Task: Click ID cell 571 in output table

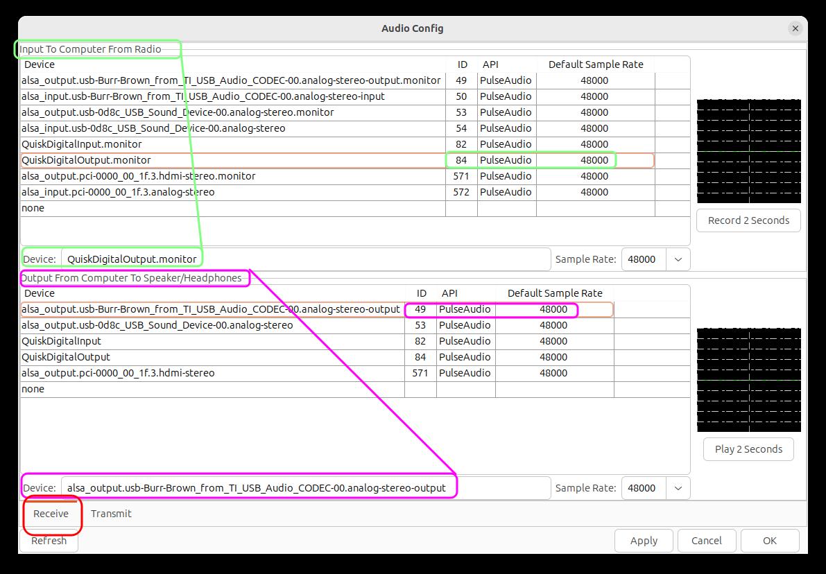Action: coord(420,373)
